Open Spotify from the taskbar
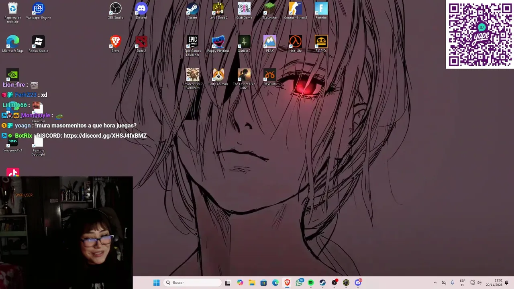This screenshot has height=289, width=514. (311, 283)
